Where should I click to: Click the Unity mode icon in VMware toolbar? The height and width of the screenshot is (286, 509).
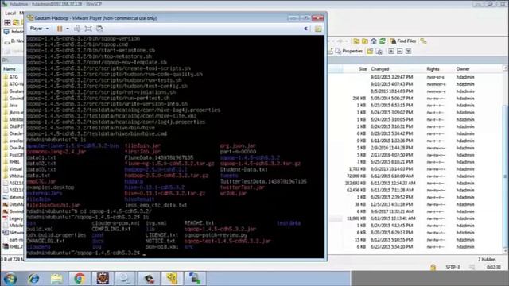point(99,29)
